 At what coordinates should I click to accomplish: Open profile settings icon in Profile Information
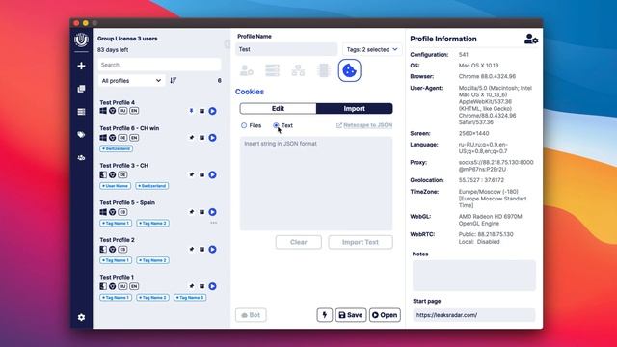531,39
